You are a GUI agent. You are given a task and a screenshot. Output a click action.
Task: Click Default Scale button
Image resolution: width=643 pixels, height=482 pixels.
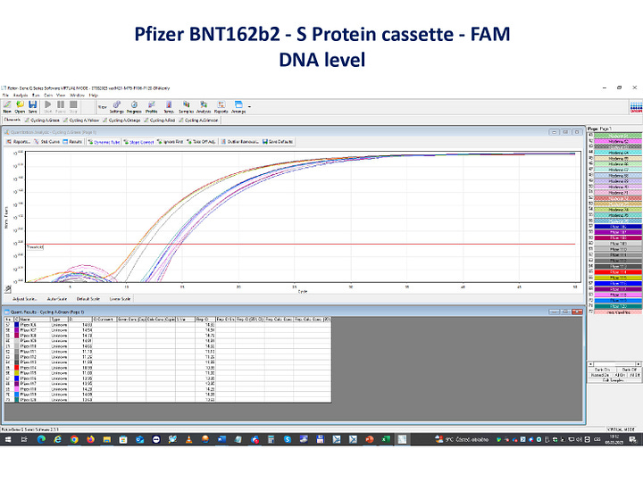[x=88, y=299]
